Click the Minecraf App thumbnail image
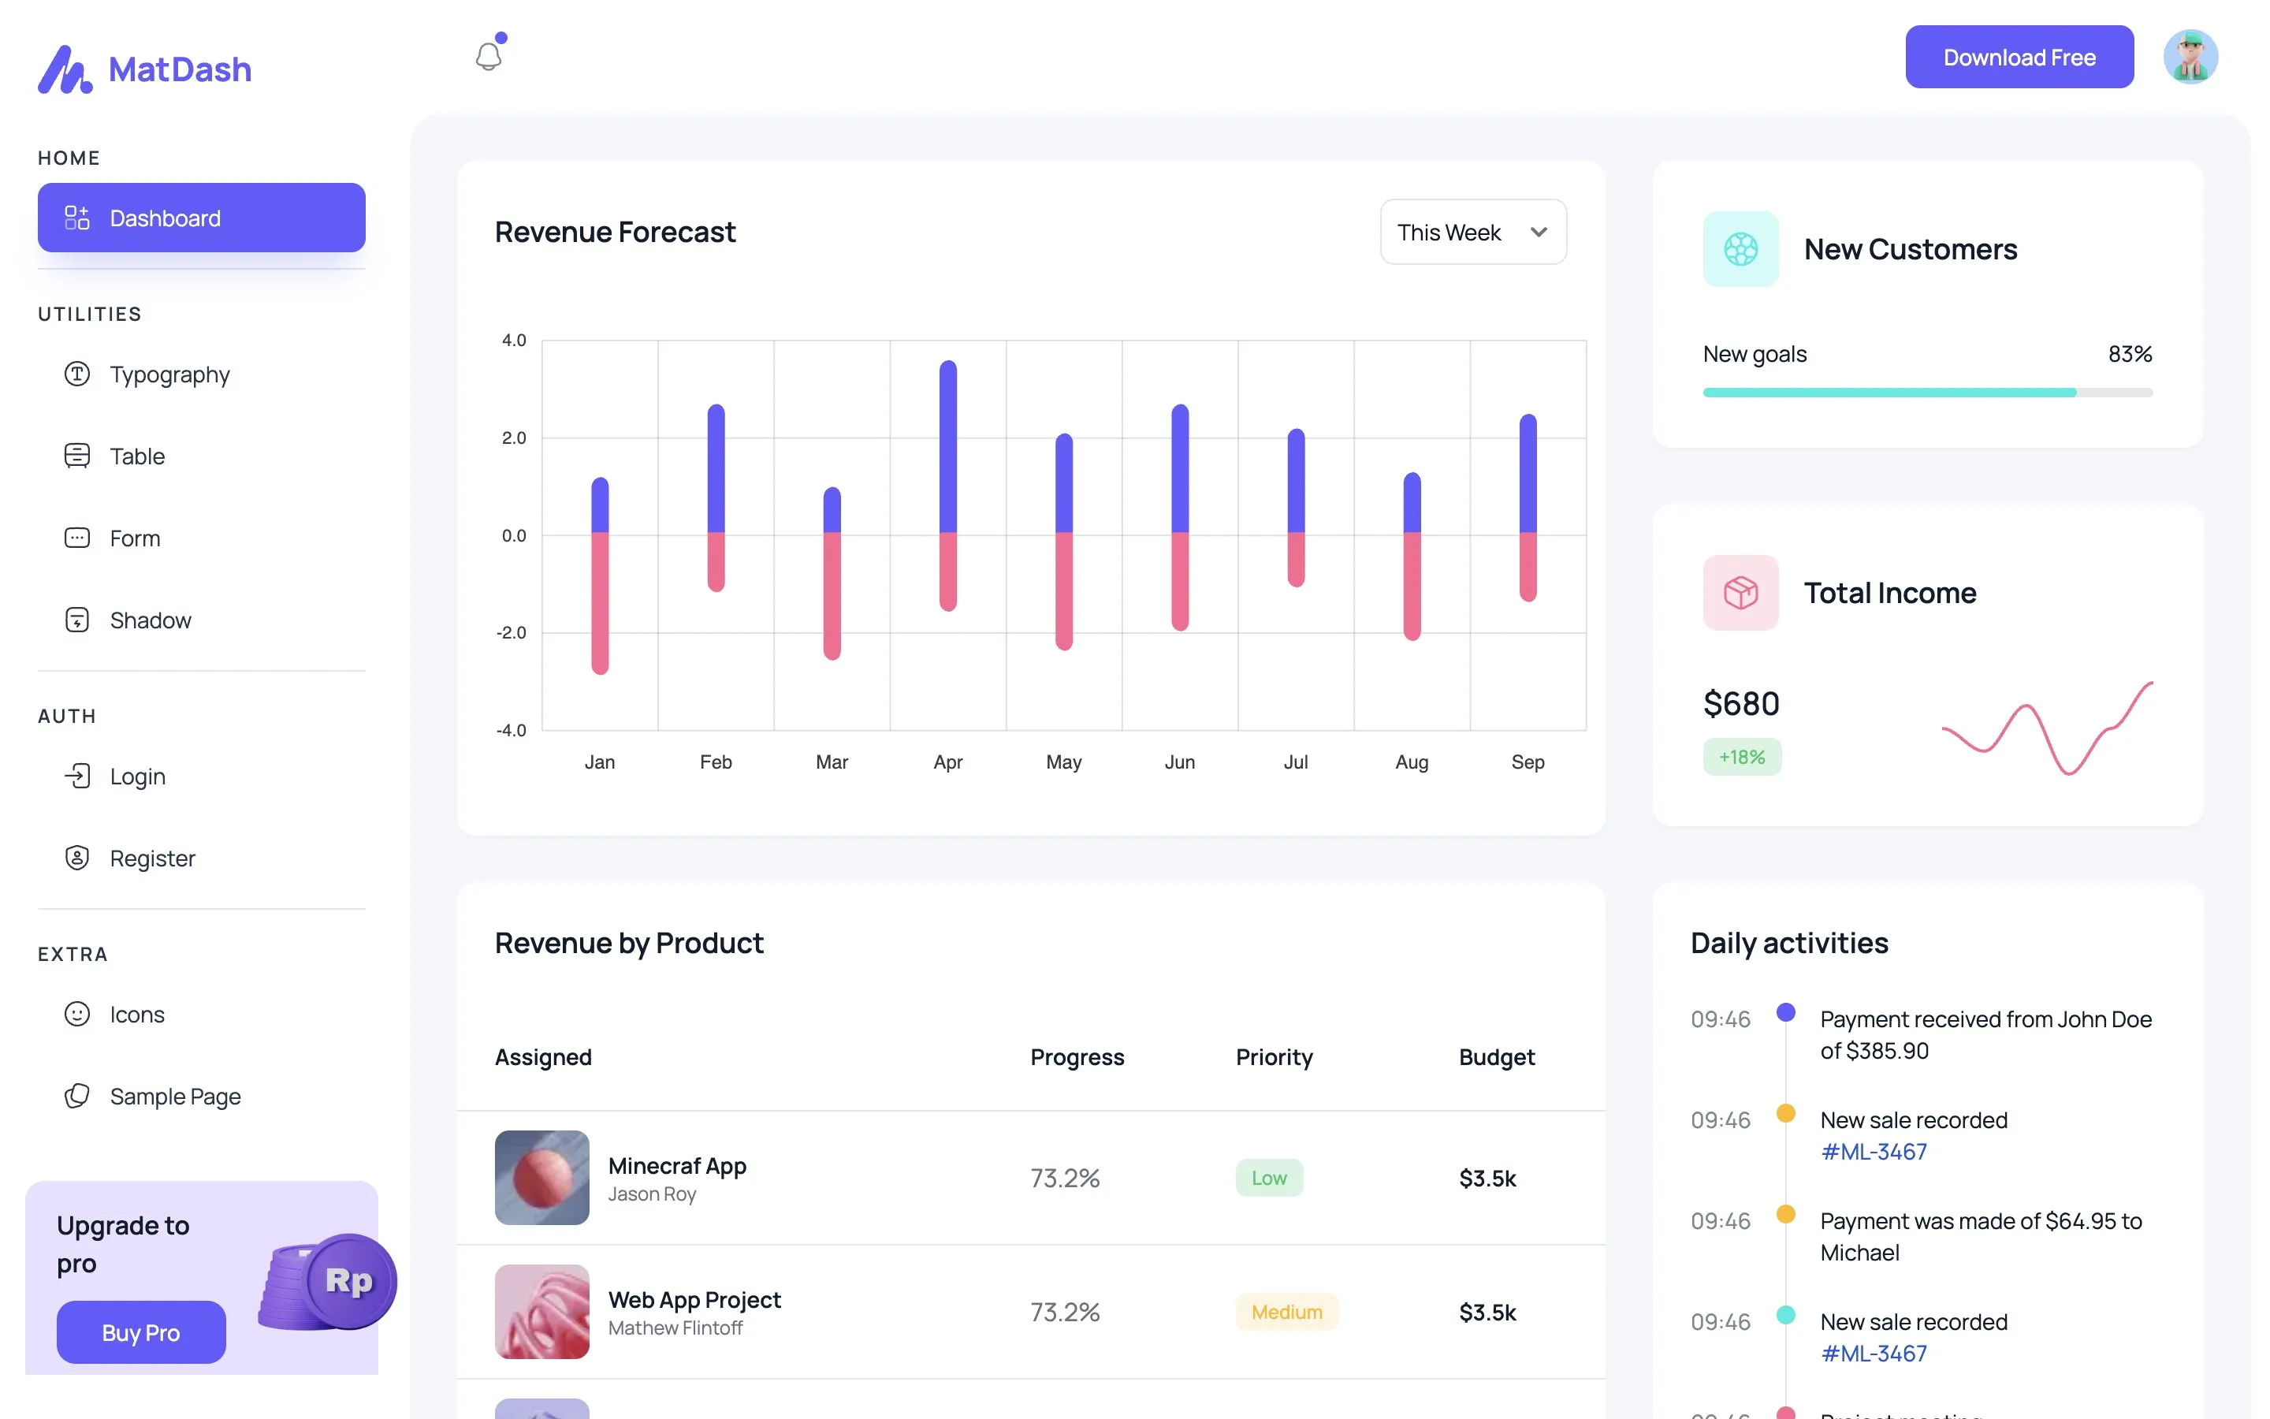The height and width of the screenshot is (1419, 2270). click(x=541, y=1178)
